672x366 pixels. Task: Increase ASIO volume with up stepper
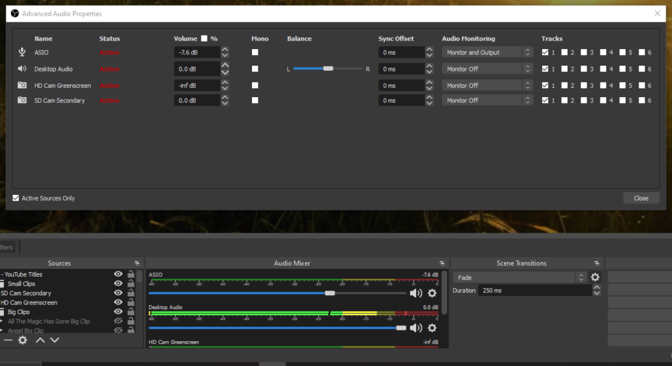click(225, 50)
